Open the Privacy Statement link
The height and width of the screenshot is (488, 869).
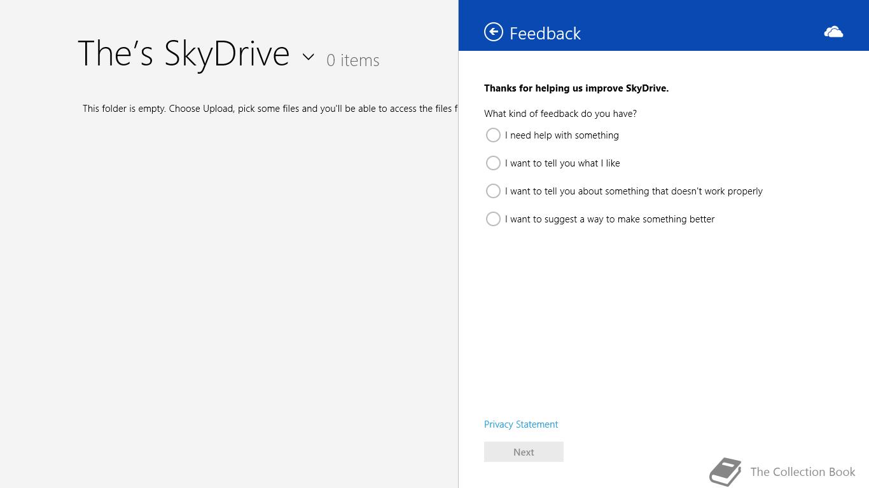pyautogui.click(x=521, y=424)
